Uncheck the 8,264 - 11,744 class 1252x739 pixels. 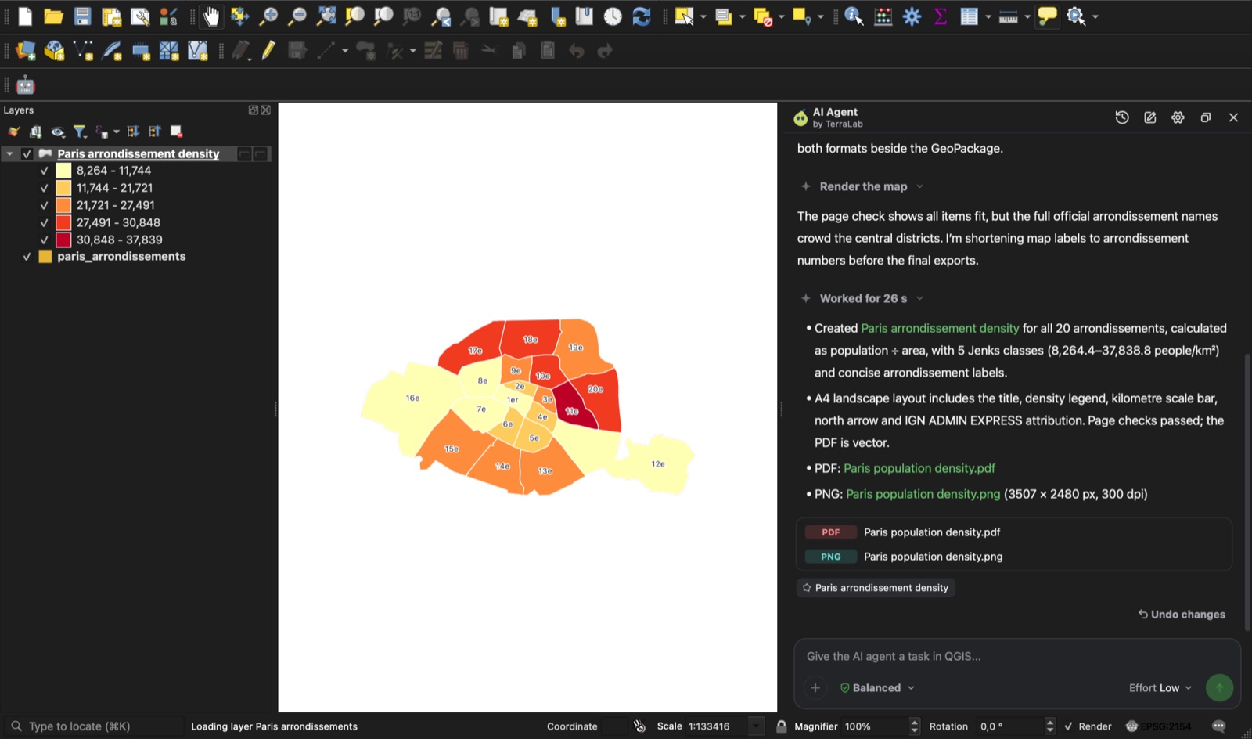tap(44, 171)
